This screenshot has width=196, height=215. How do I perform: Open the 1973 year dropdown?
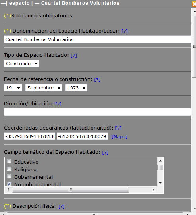(x=76, y=88)
